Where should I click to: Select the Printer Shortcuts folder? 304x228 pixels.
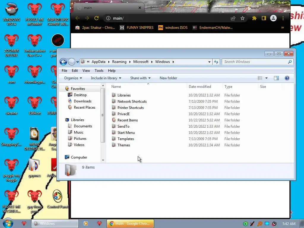131,107
